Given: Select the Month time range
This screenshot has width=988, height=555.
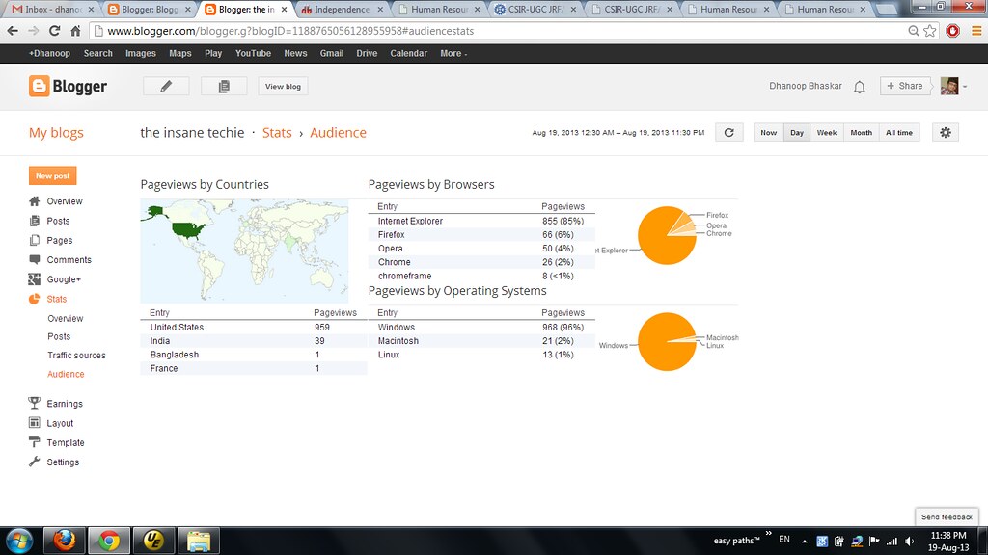Looking at the screenshot, I should click(x=862, y=132).
